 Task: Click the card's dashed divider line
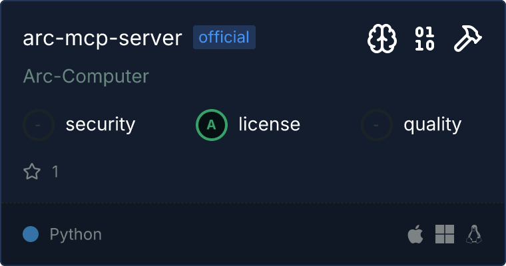pos(253,203)
